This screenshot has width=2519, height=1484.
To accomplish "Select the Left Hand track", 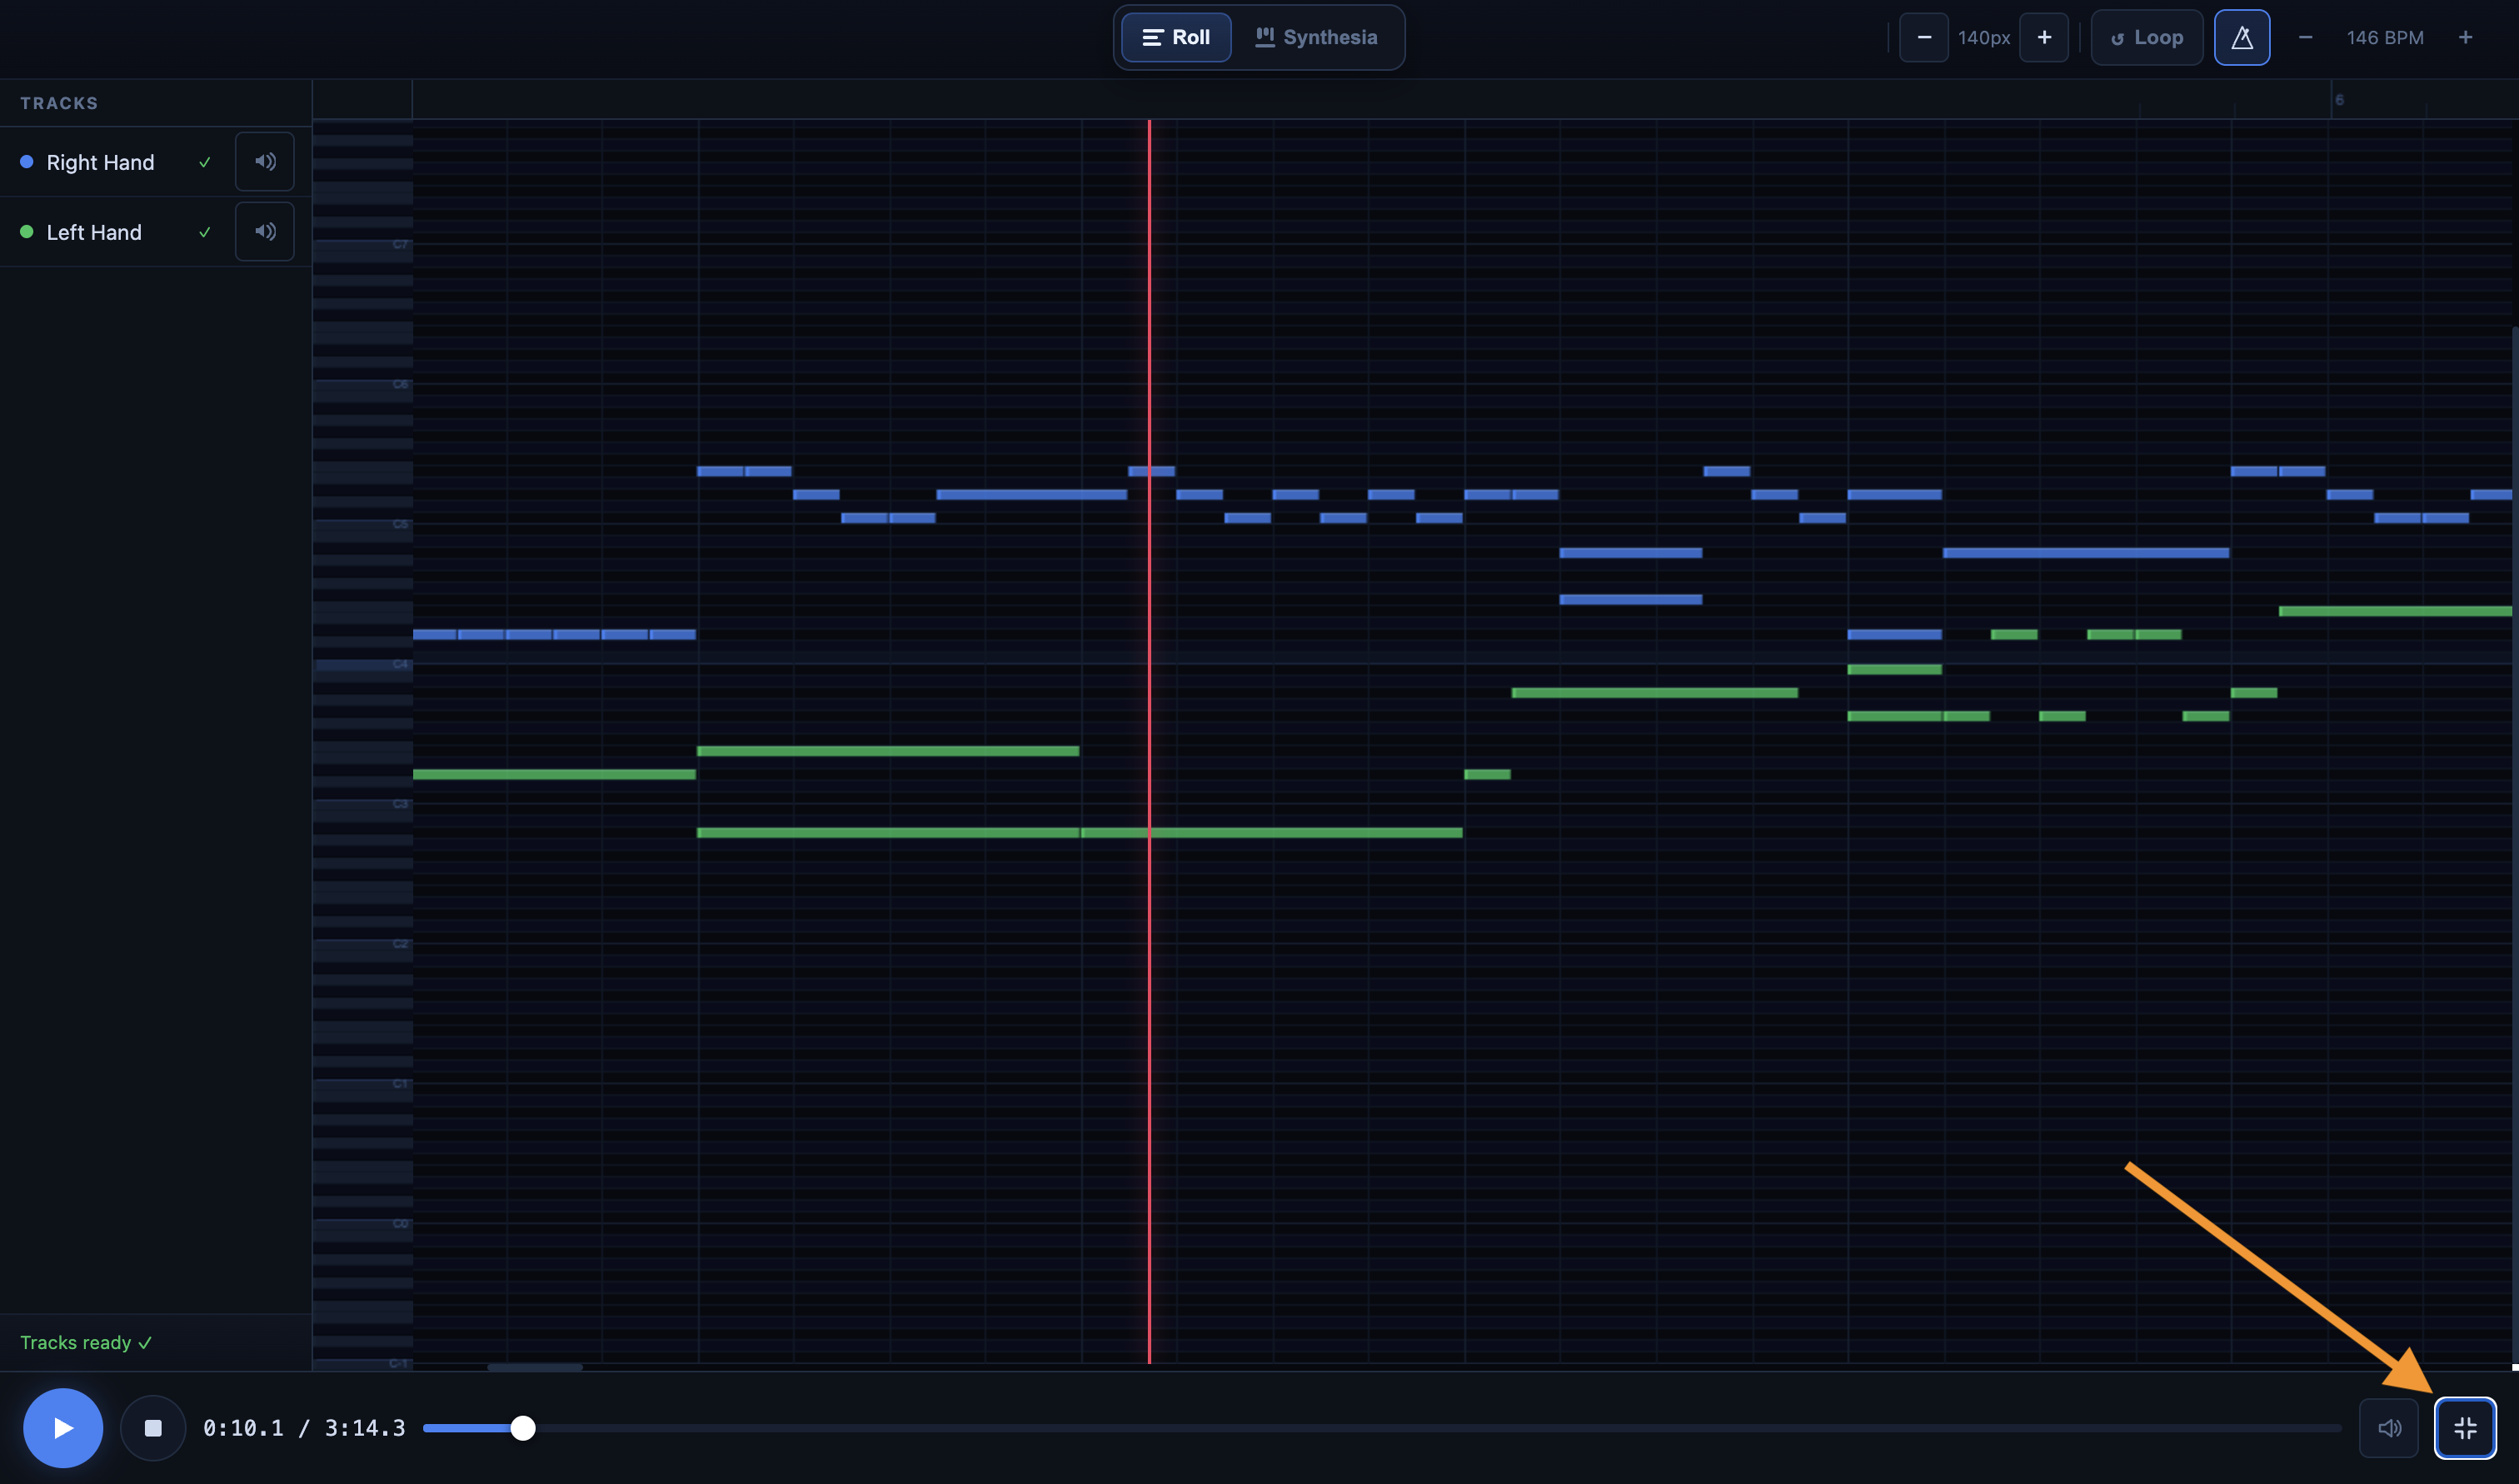I will click(94, 232).
